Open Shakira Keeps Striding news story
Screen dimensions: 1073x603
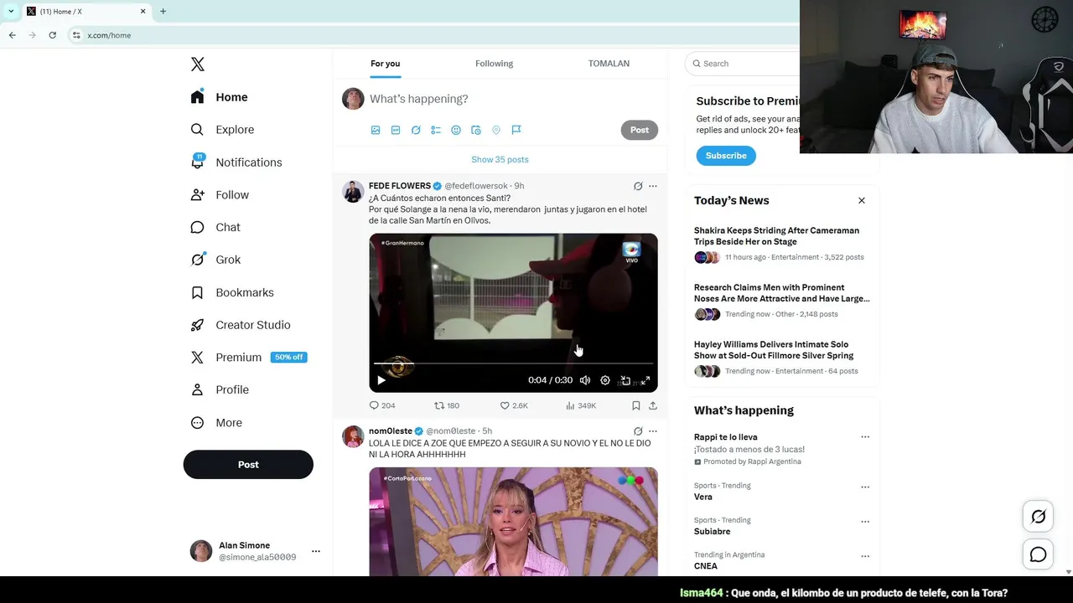click(x=781, y=244)
